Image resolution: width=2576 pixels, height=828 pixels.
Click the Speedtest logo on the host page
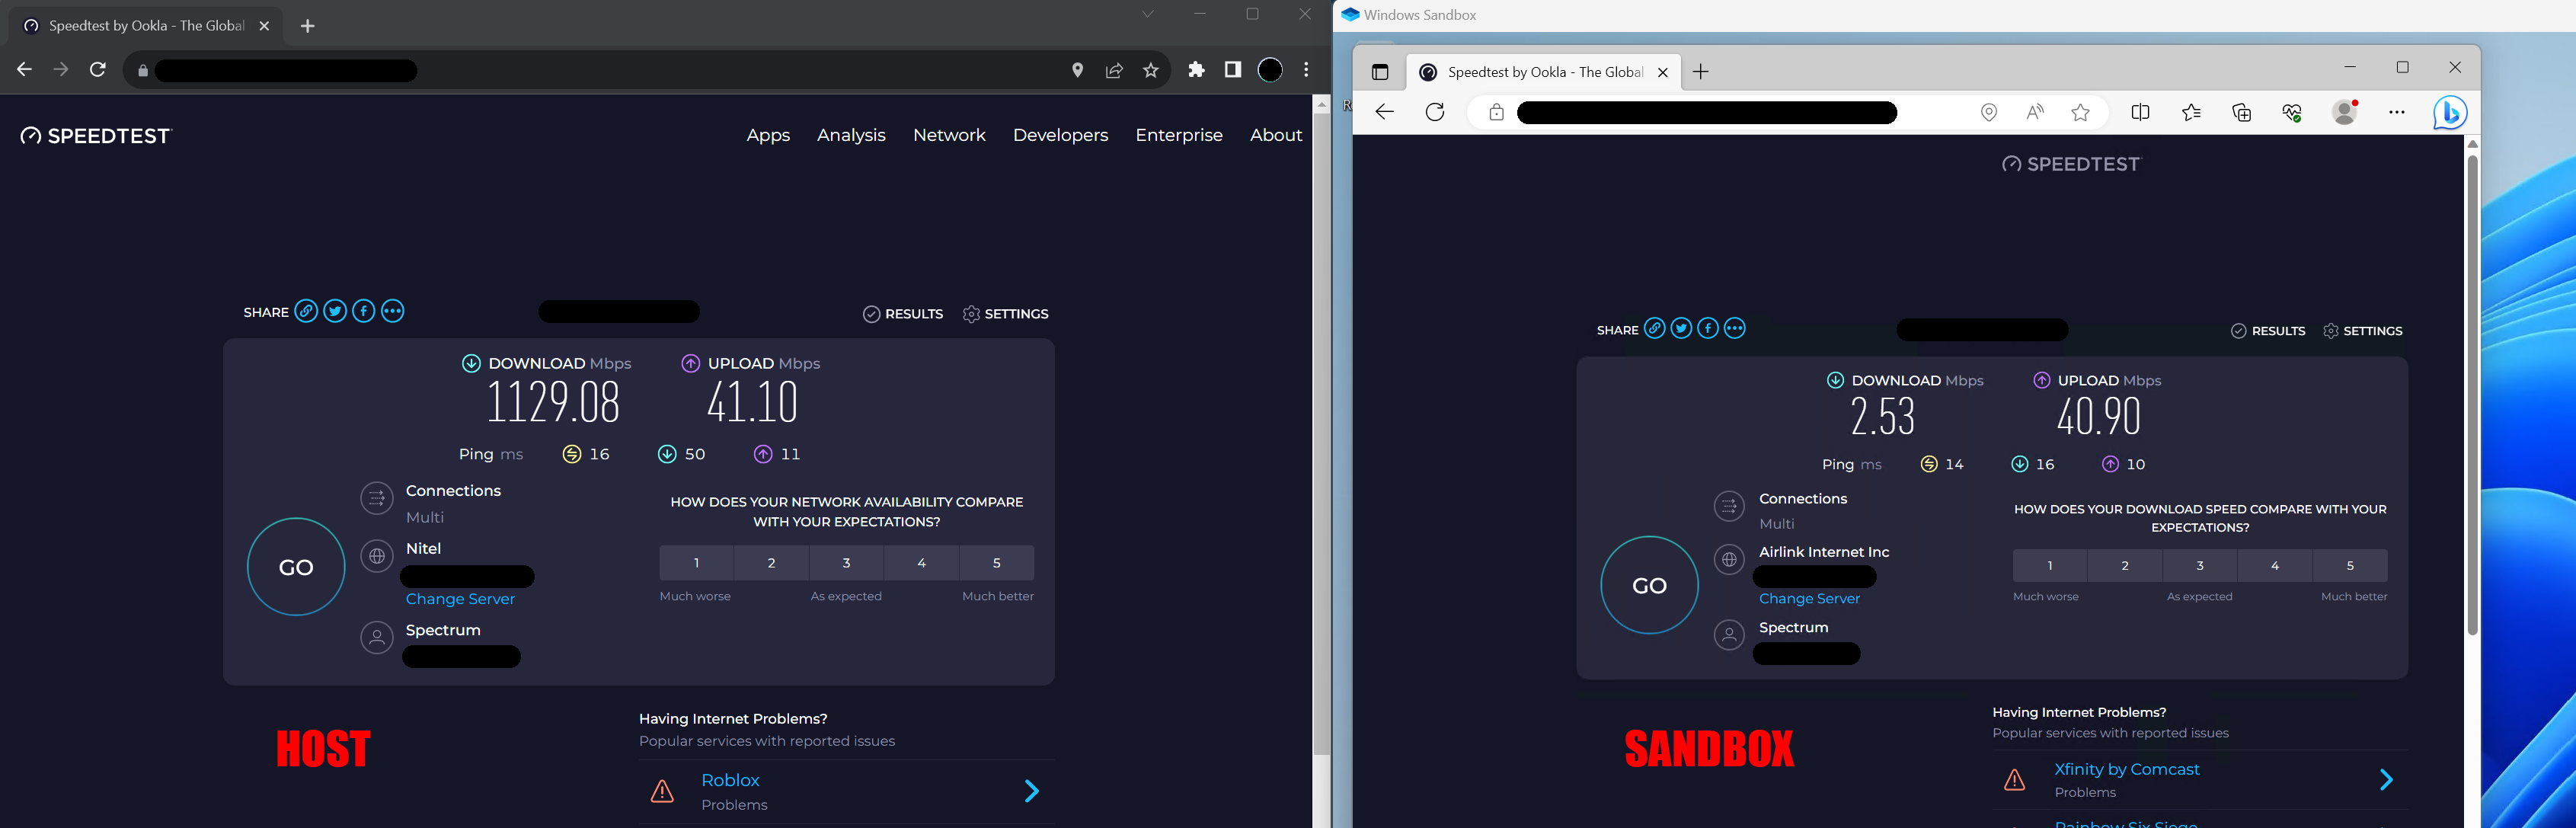tap(97, 136)
